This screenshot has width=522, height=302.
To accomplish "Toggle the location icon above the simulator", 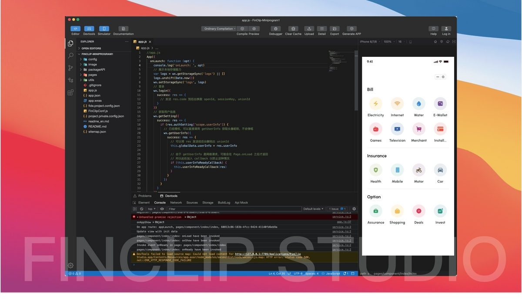I will [442, 42].
